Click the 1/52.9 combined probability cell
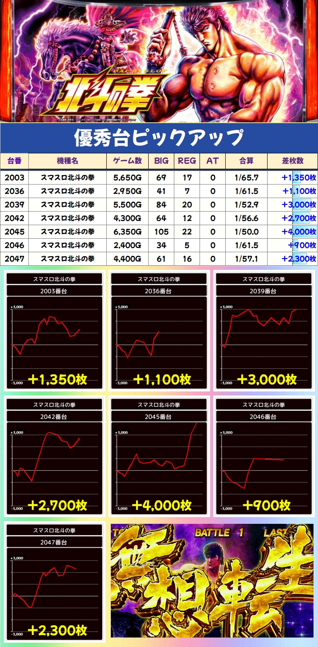This screenshot has width=318, height=647. coord(246,205)
